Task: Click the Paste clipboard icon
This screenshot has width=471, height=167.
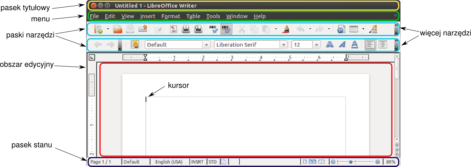Action: (266, 29)
